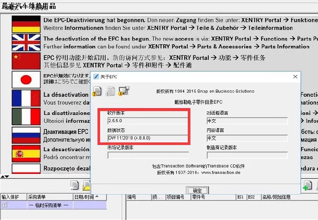Sort by the 输入保护 column header
This screenshot has height=220, width=318.
coord(14,197)
